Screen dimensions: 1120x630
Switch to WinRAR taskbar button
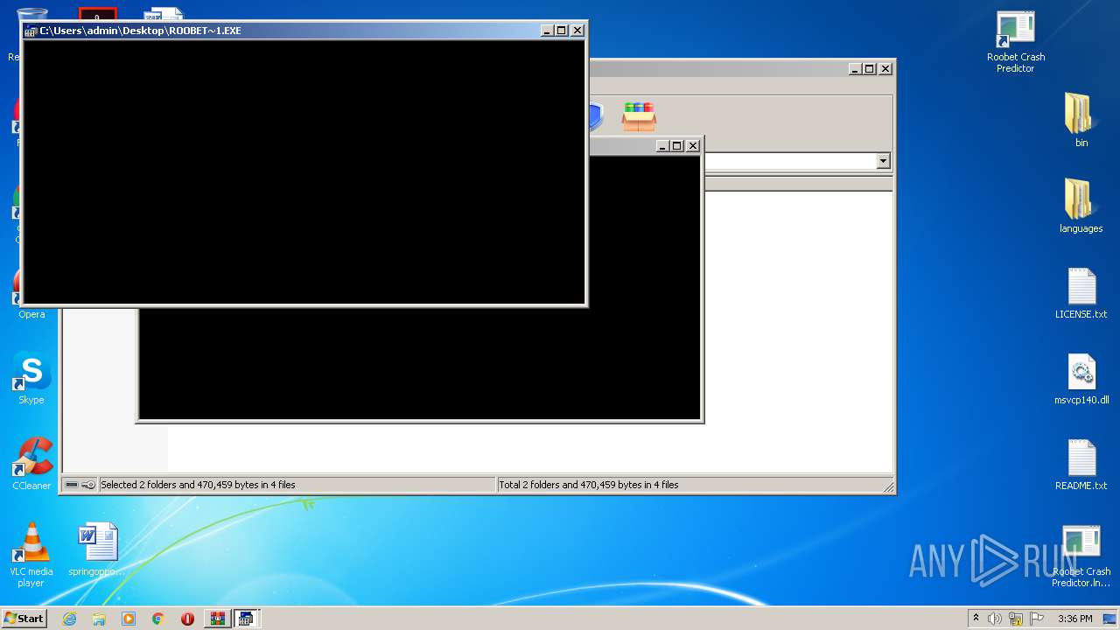pos(217,619)
